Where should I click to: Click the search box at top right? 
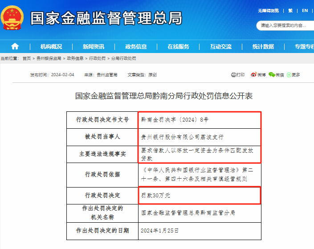285,25
